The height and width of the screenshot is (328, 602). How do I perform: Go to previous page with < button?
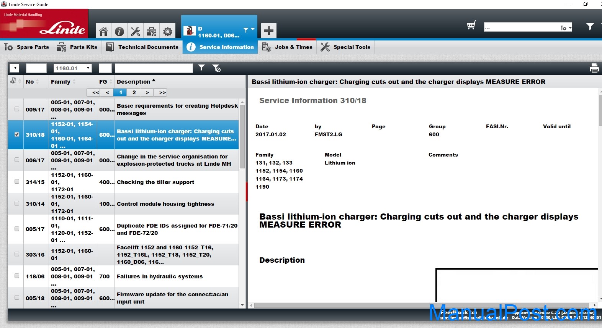(107, 92)
